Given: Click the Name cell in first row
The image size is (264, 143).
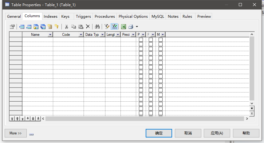Looking at the screenshot, I should (37, 40).
